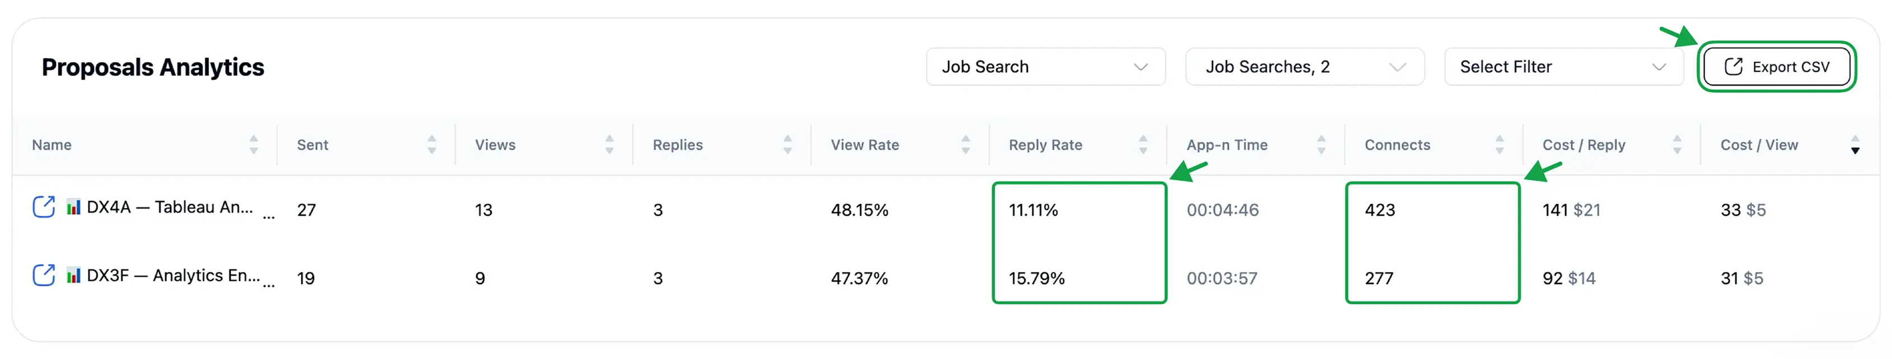
Task: Toggle sorting on the Replies column
Action: click(x=788, y=145)
